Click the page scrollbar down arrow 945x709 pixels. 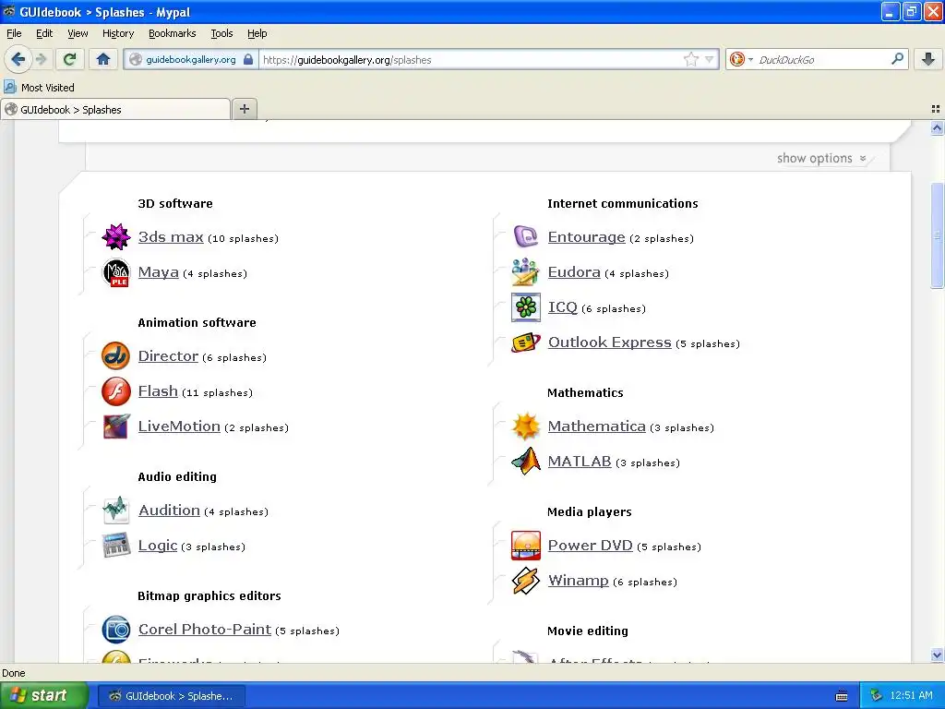pyautogui.click(x=937, y=655)
